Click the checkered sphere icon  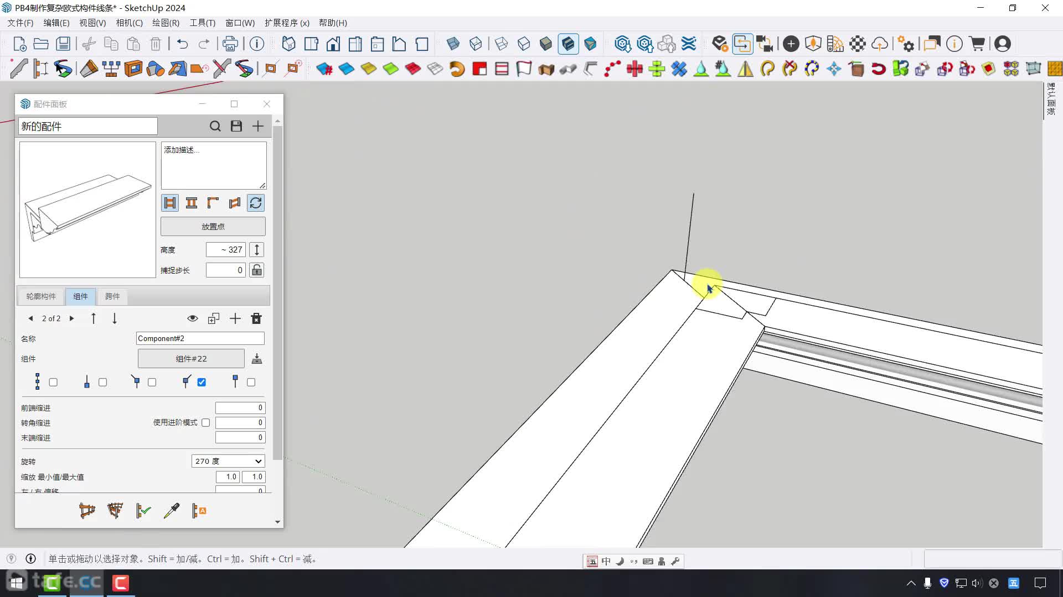click(x=858, y=44)
